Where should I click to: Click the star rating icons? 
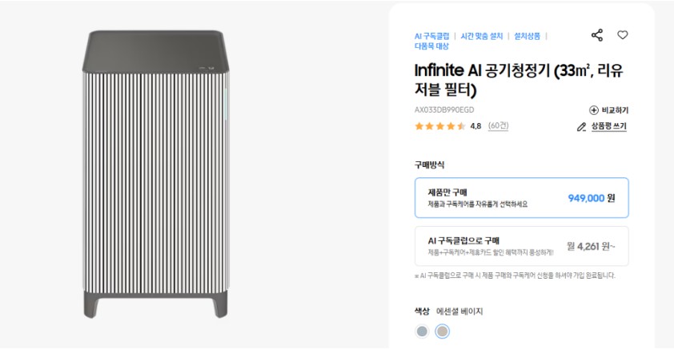click(x=439, y=126)
